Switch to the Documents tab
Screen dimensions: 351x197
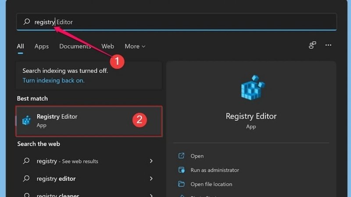tap(75, 46)
